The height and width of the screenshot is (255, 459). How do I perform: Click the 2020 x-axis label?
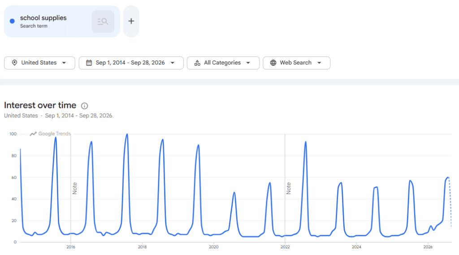pyautogui.click(x=214, y=247)
